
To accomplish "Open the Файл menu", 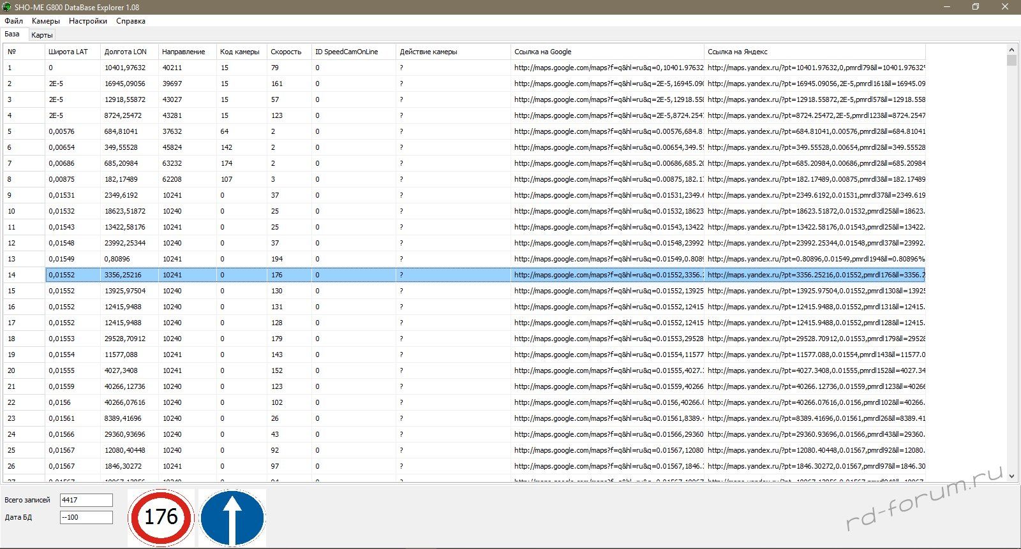I will point(13,21).
